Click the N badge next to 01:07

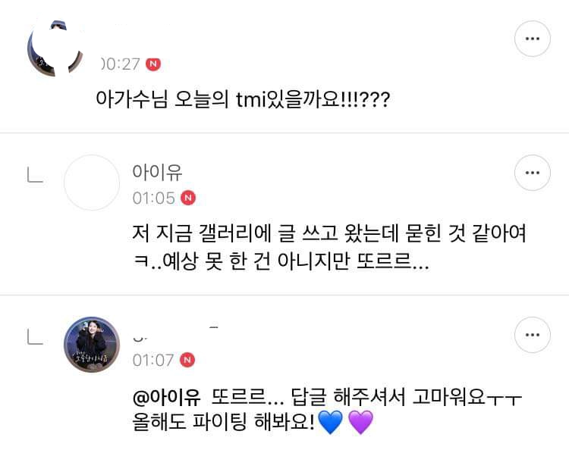(188, 360)
